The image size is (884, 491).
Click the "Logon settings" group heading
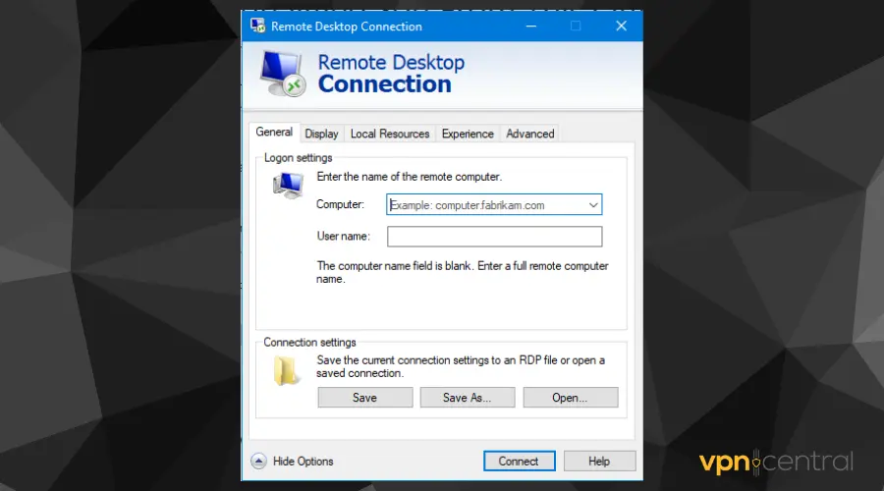click(299, 158)
